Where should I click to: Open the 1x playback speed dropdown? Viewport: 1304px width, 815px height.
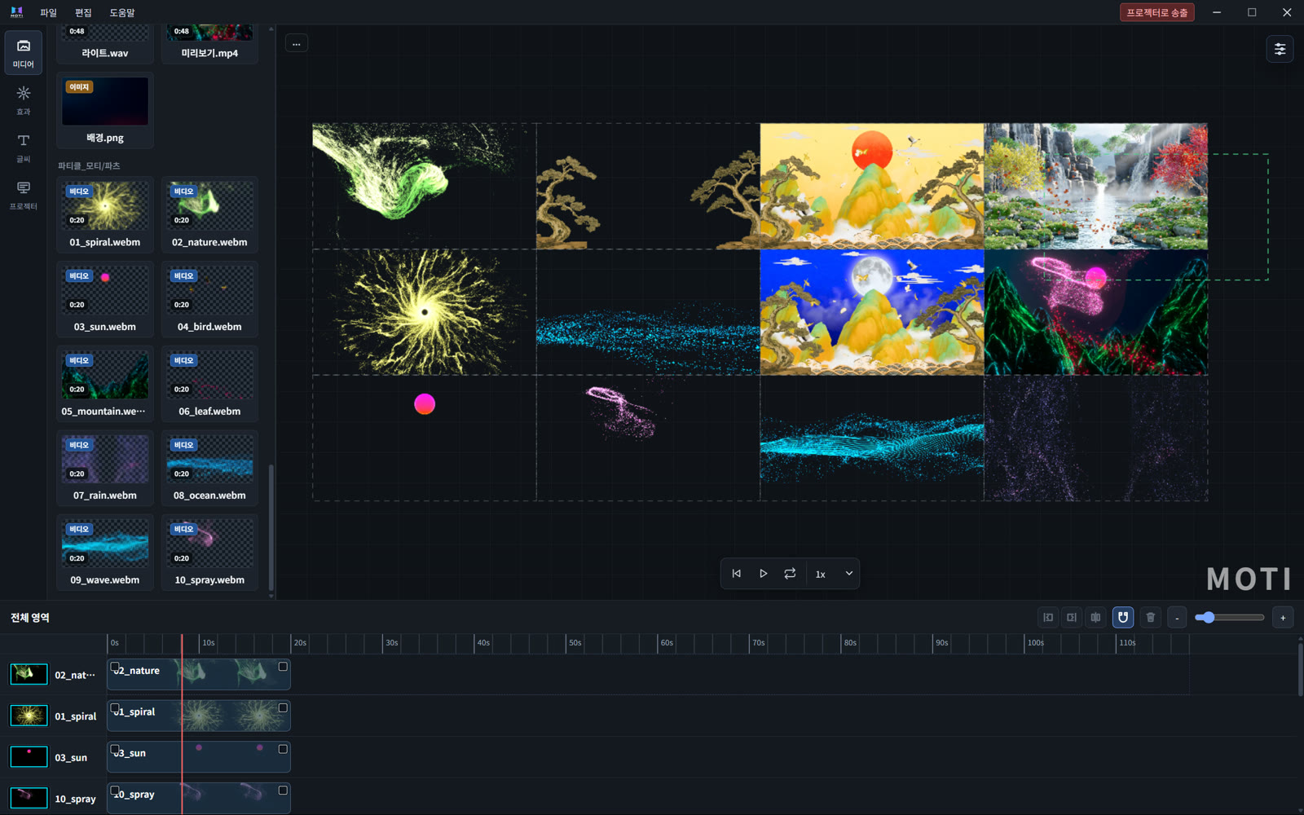click(834, 574)
